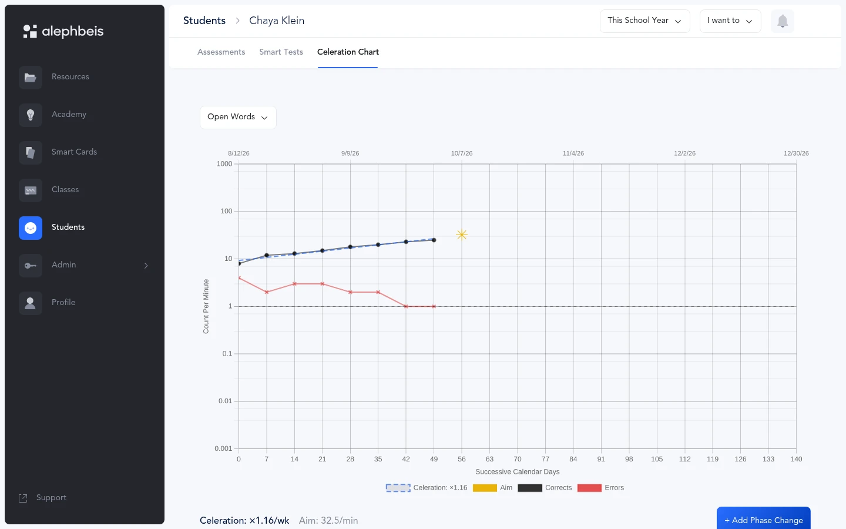Viewport: 846px width, 529px height.
Task: Click the 12/30/26 date label
Action: click(x=796, y=153)
